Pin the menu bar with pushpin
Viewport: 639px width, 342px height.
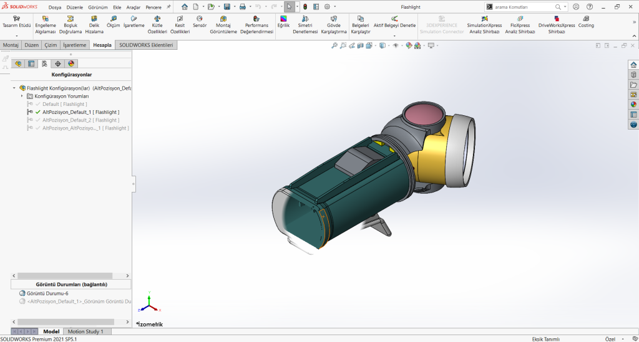168,7
